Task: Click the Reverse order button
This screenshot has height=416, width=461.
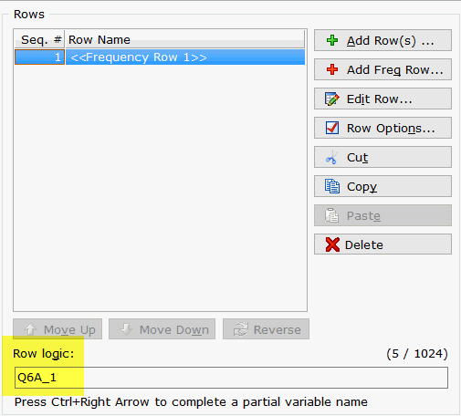Action: pyautogui.click(x=266, y=329)
